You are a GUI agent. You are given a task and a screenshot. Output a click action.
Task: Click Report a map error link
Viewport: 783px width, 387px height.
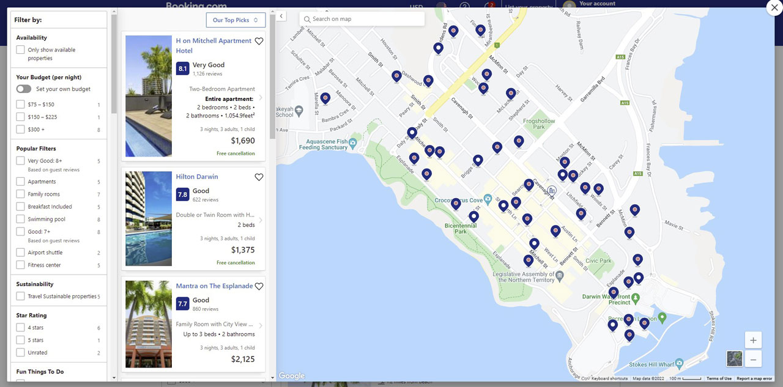(x=755, y=378)
